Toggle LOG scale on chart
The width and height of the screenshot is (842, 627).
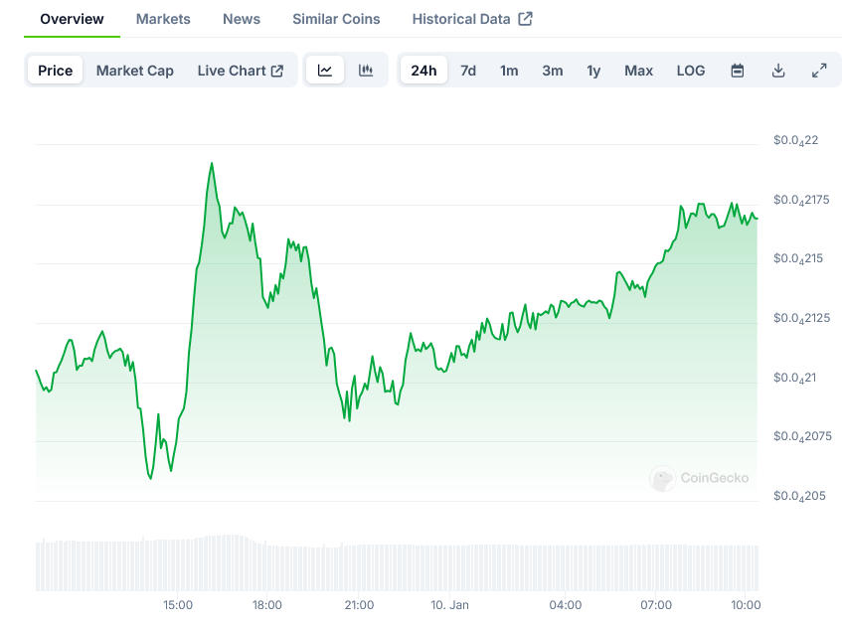pyautogui.click(x=690, y=71)
